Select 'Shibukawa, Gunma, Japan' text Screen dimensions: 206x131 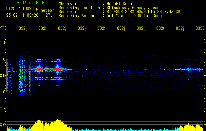click(133, 8)
